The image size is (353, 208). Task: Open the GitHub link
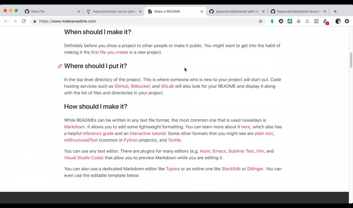click(121, 86)
